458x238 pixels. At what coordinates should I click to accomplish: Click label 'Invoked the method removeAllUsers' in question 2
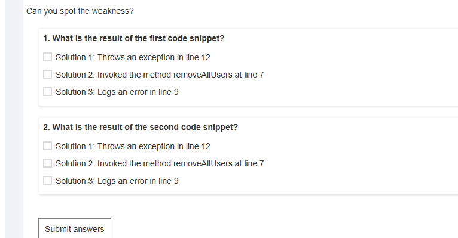[165, 163]
